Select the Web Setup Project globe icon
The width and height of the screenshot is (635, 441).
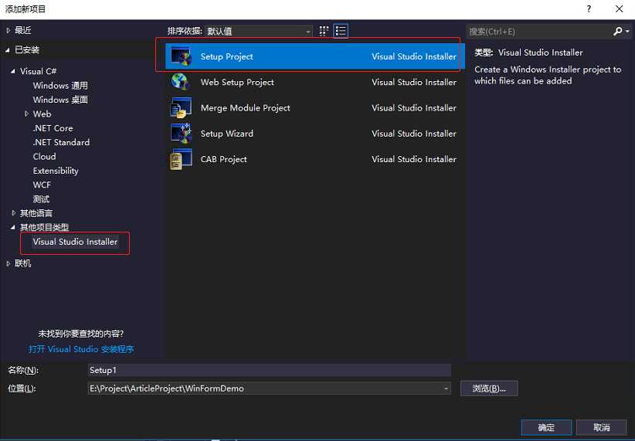pos(180,82)
